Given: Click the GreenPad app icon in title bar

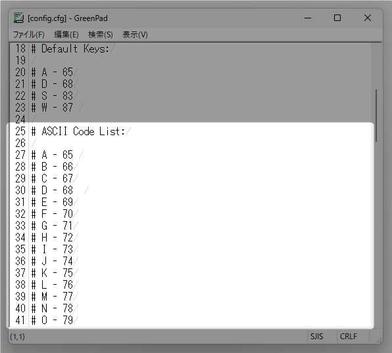Looking at the screenshot, I should click(18, 18).
